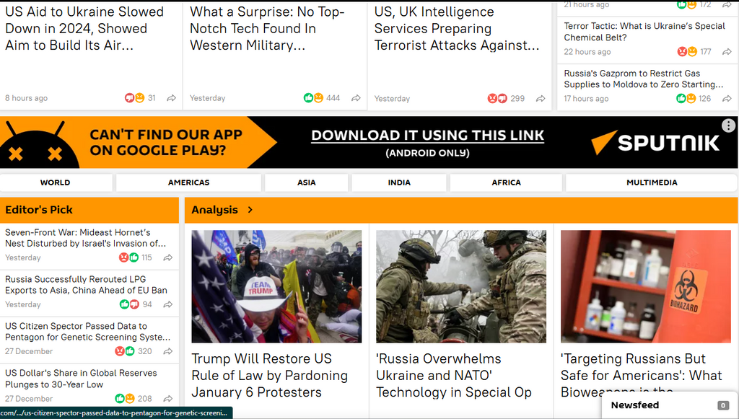Click the Editor's Pick heading
Screen dimensions: 739x419
tap(39, 210)
